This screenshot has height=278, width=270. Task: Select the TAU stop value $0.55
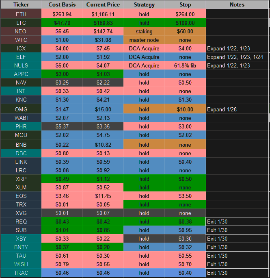pyautogui.click(x=185, y=256)
